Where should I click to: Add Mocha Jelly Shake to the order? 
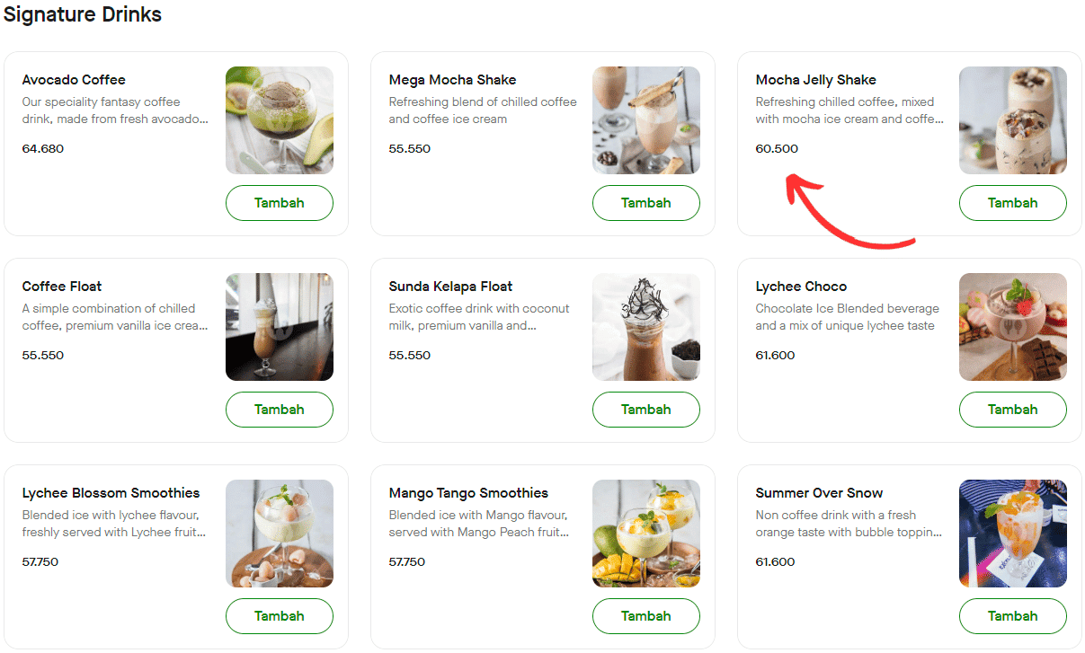(x=1012, y=203)
